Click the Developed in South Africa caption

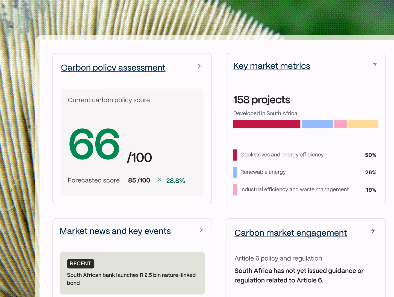point(265,113)
